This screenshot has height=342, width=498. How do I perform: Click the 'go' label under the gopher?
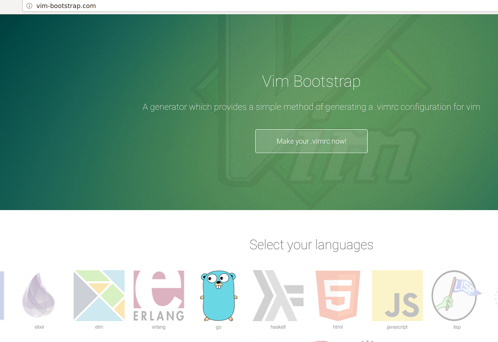pyautogui.click(x=218, y=327)
